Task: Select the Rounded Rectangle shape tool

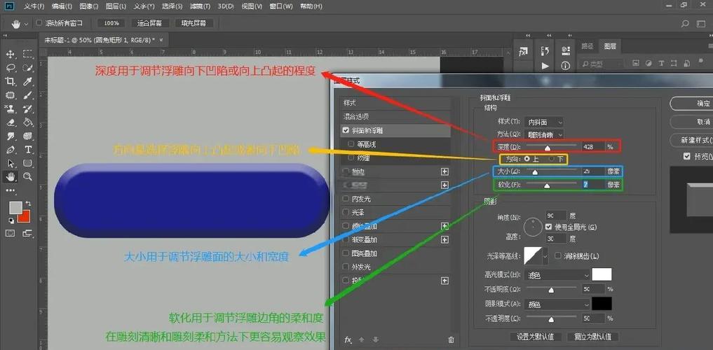Action: pos(28,163)
